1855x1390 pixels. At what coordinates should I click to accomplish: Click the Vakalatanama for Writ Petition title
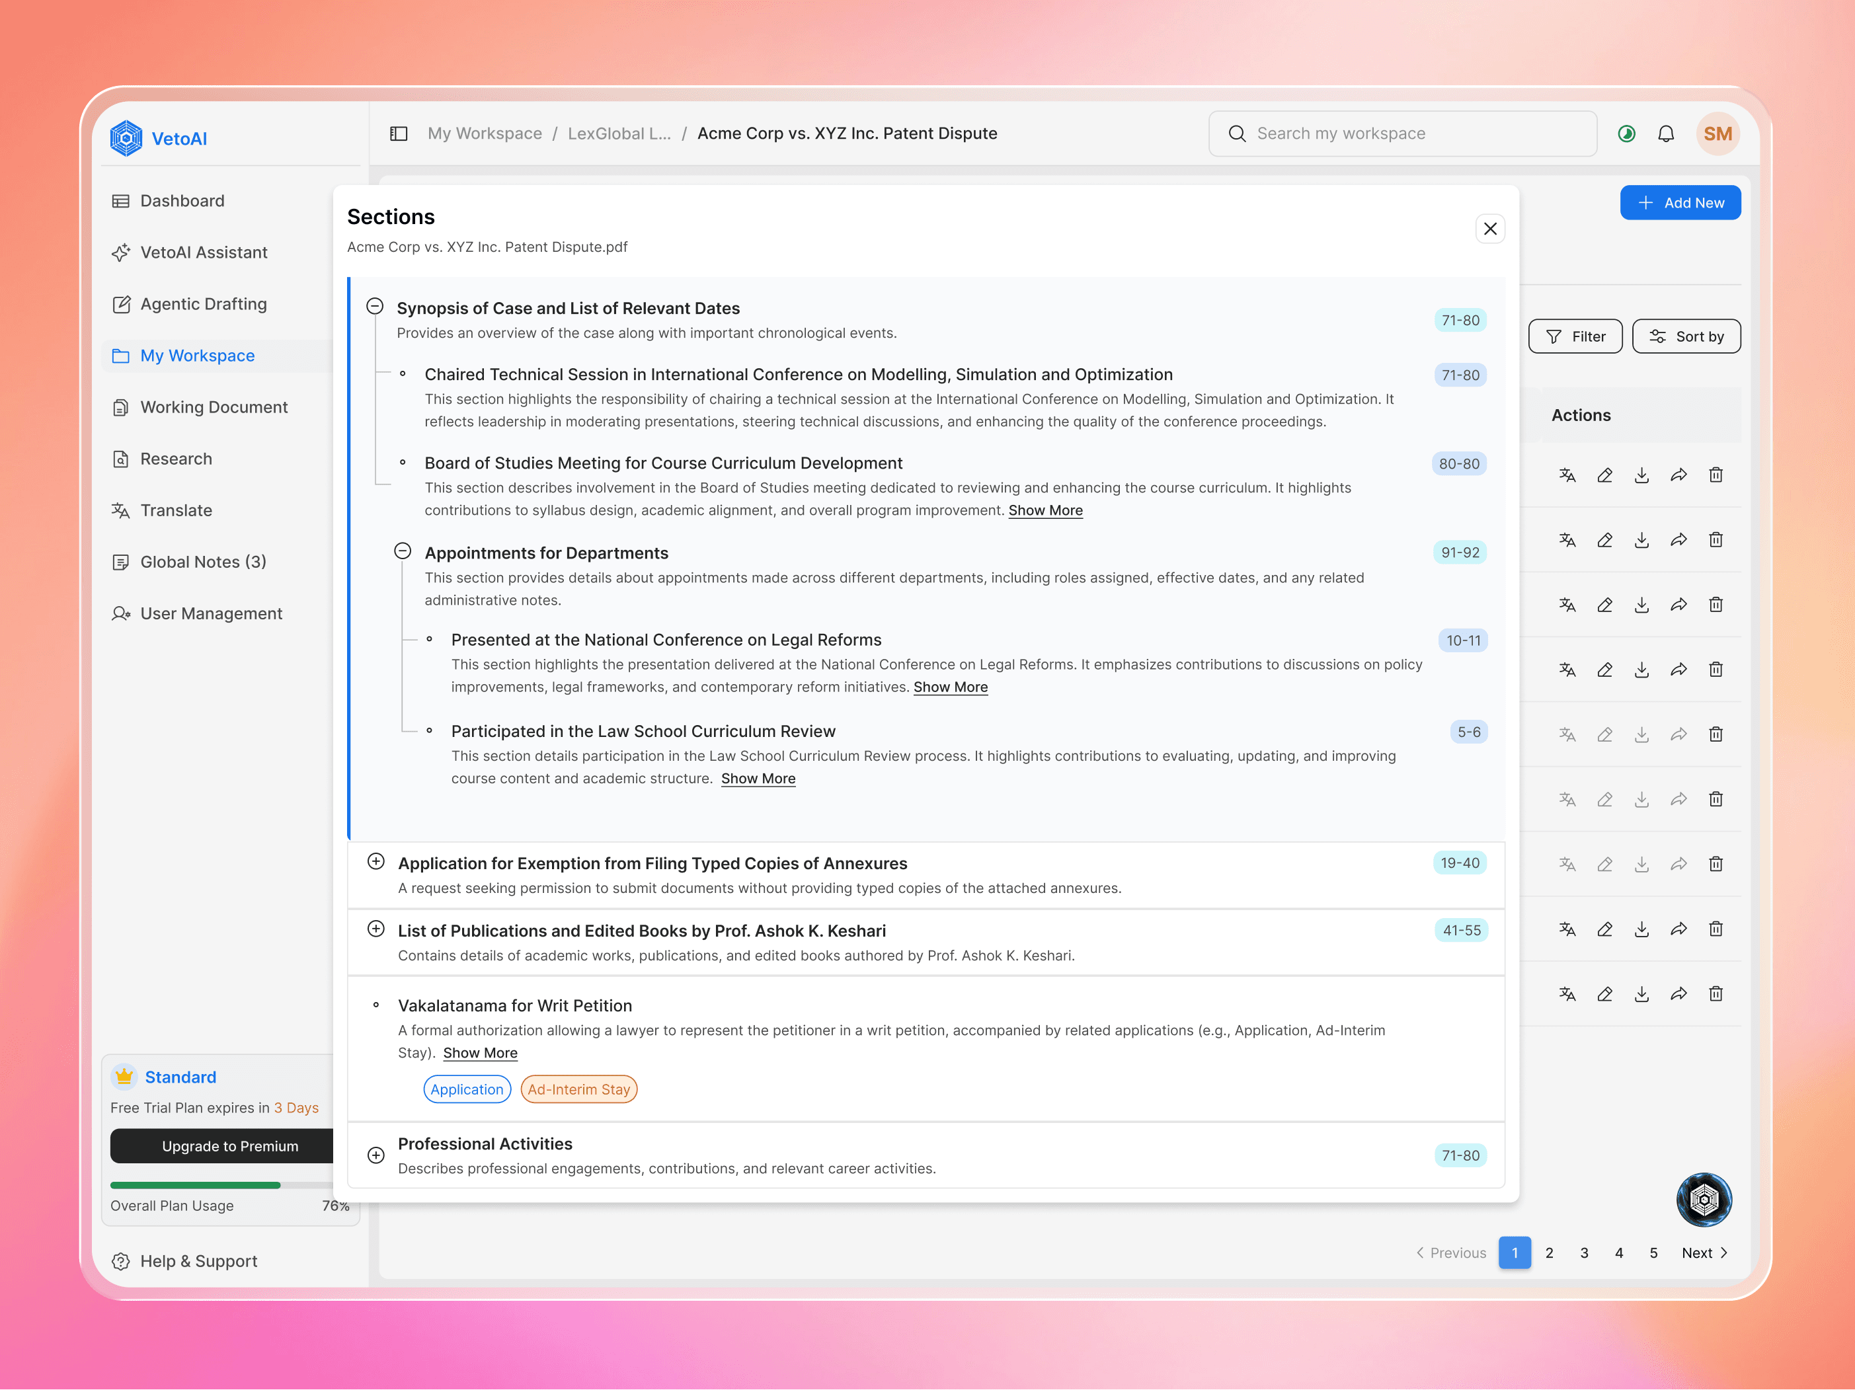tap(515, 1005)
